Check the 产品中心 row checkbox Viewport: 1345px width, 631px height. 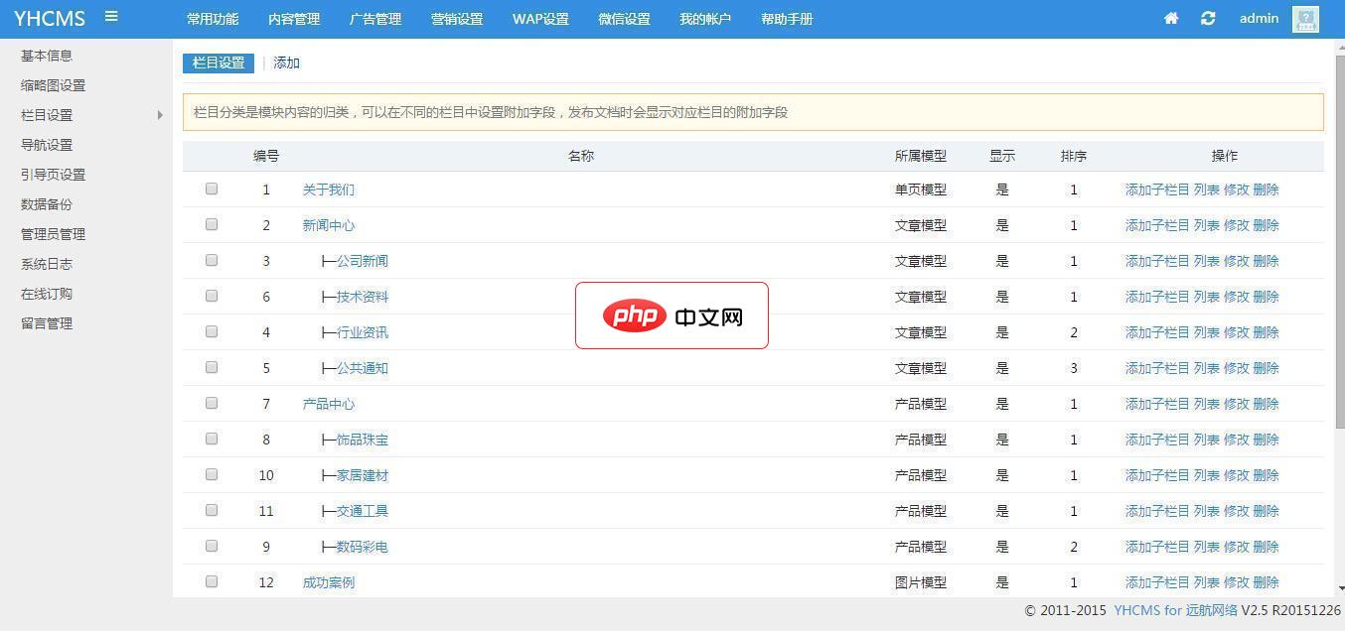point(212,402)
